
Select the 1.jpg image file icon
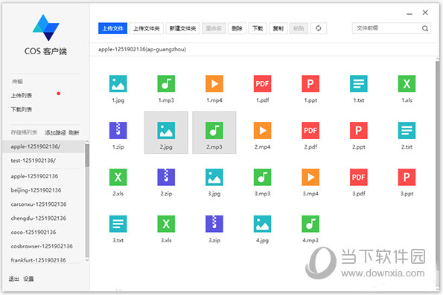coord(118,84)
